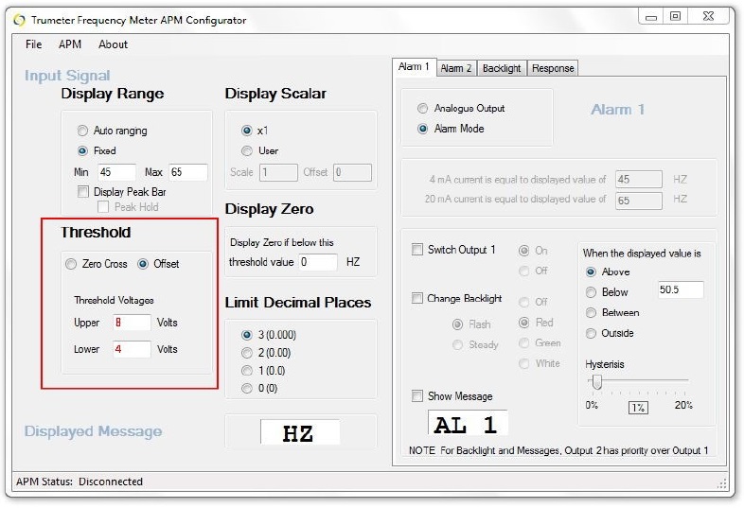744x508 pixels.
Task: Click the Min range input field
Action: (x=116, y=172)
